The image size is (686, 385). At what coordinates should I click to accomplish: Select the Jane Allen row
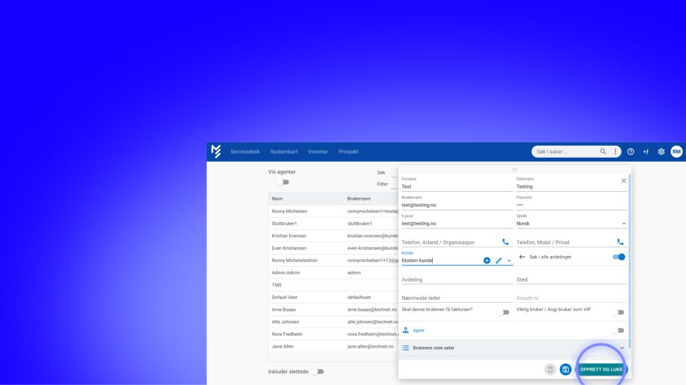tap(334, 346)
